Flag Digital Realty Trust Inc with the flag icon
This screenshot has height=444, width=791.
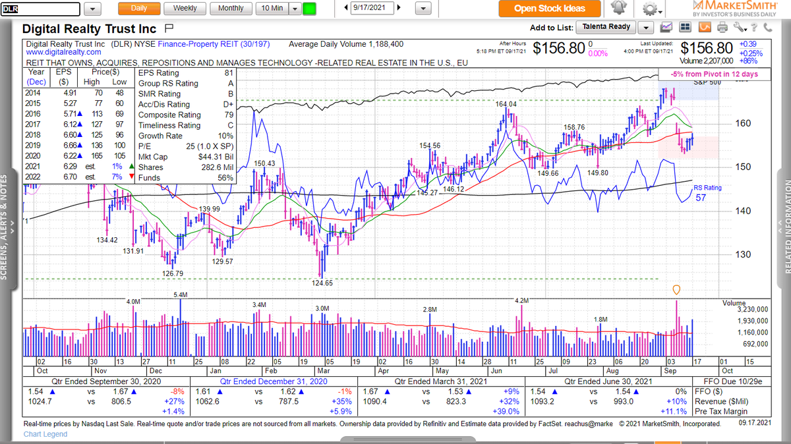tap(168, 28)
